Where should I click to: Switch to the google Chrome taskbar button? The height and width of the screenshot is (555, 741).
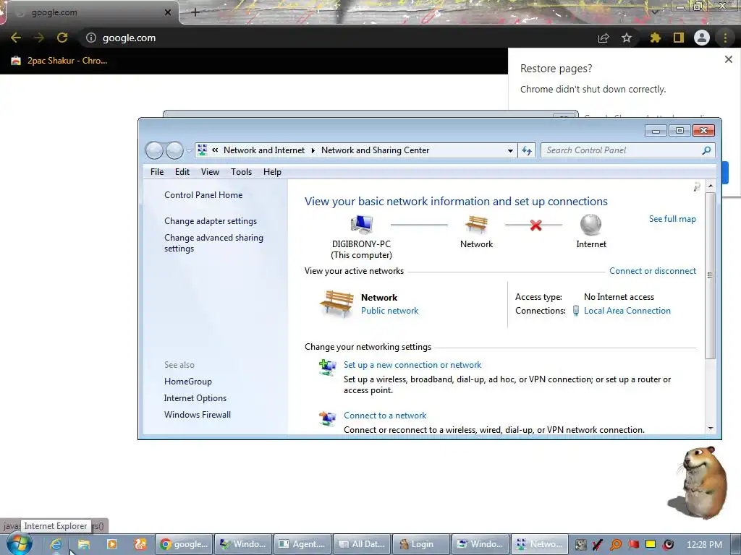tap(185, 544)
